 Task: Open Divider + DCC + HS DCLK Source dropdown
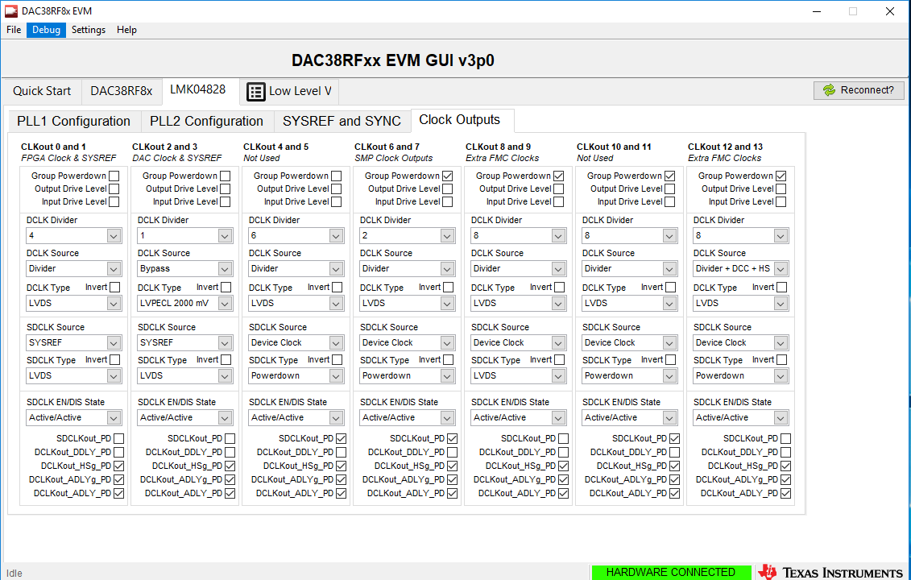[x=740, y=268]
